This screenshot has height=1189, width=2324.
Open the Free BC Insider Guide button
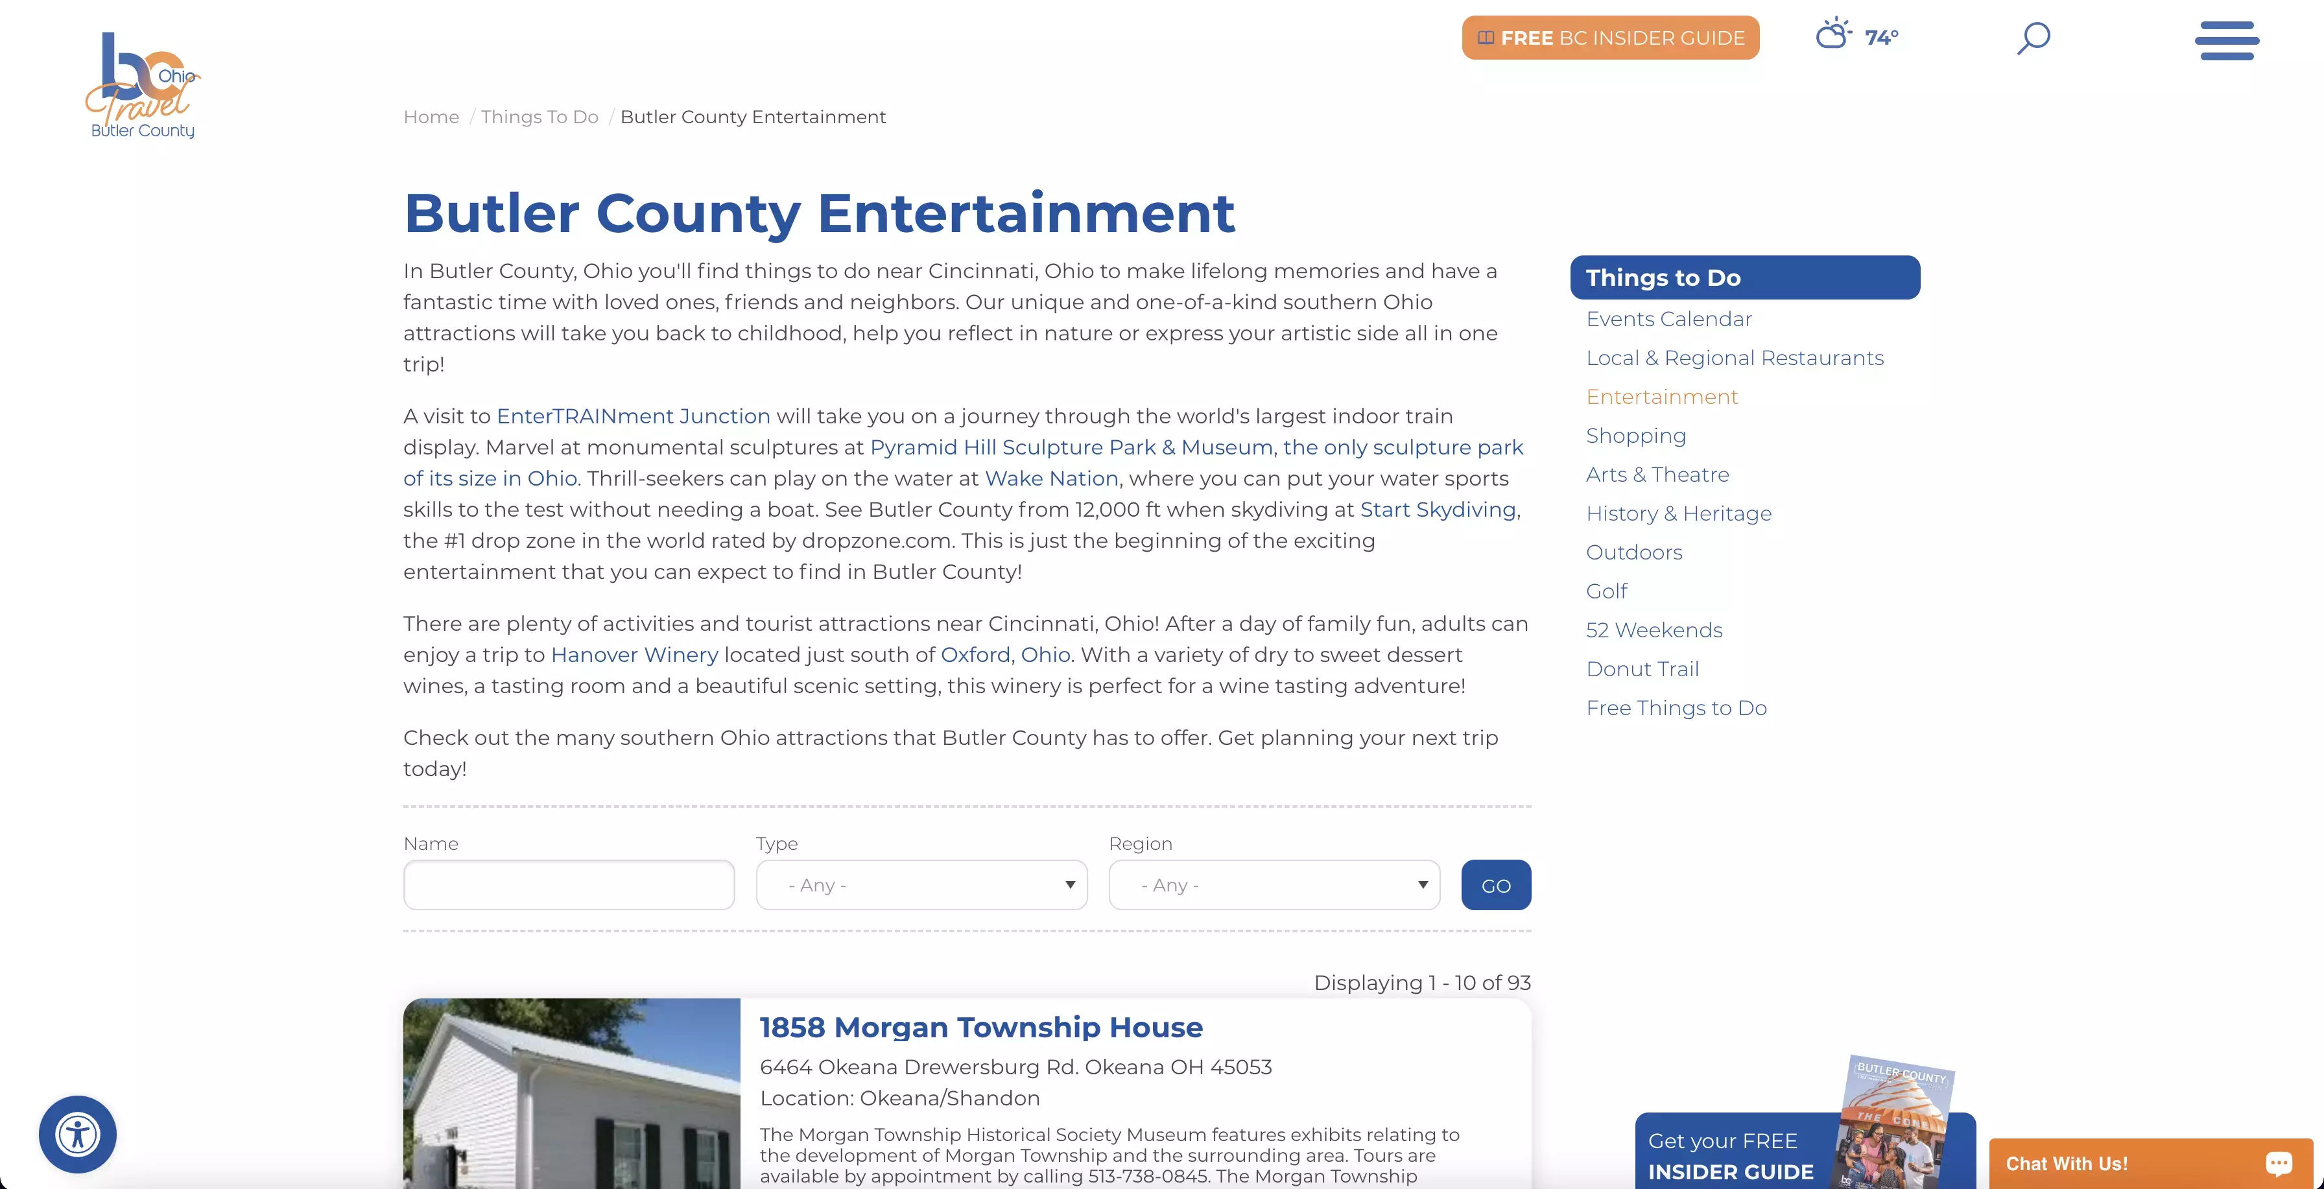1611,36
